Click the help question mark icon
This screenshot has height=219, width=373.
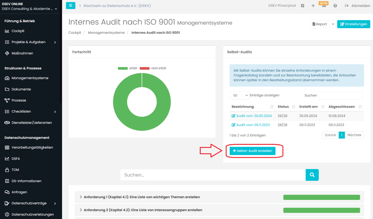335,6
